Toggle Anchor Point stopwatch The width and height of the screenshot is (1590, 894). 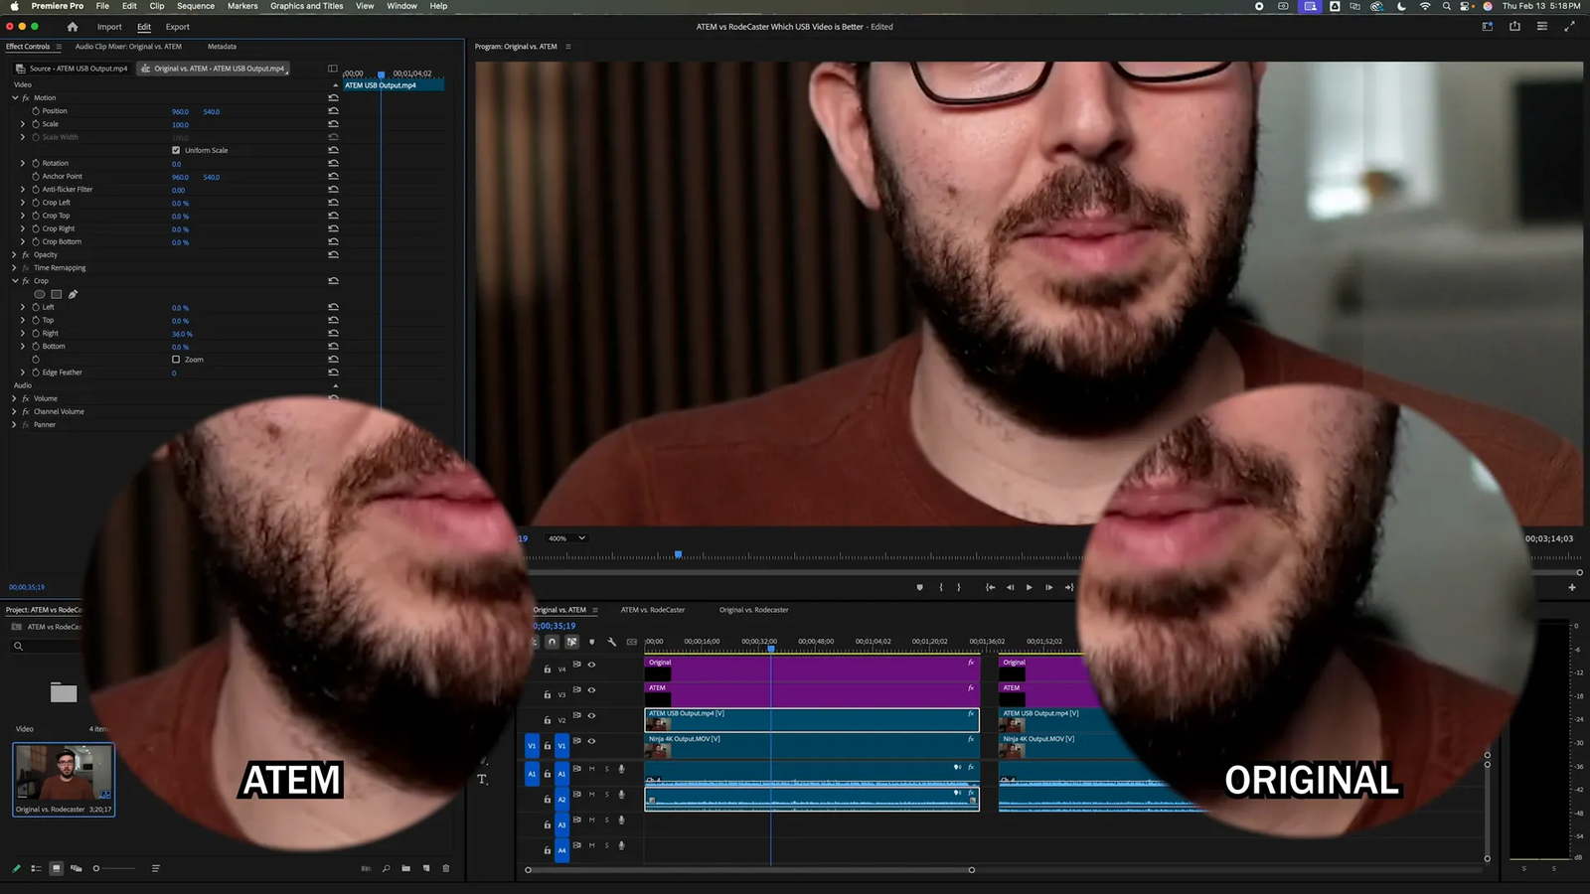36,176
